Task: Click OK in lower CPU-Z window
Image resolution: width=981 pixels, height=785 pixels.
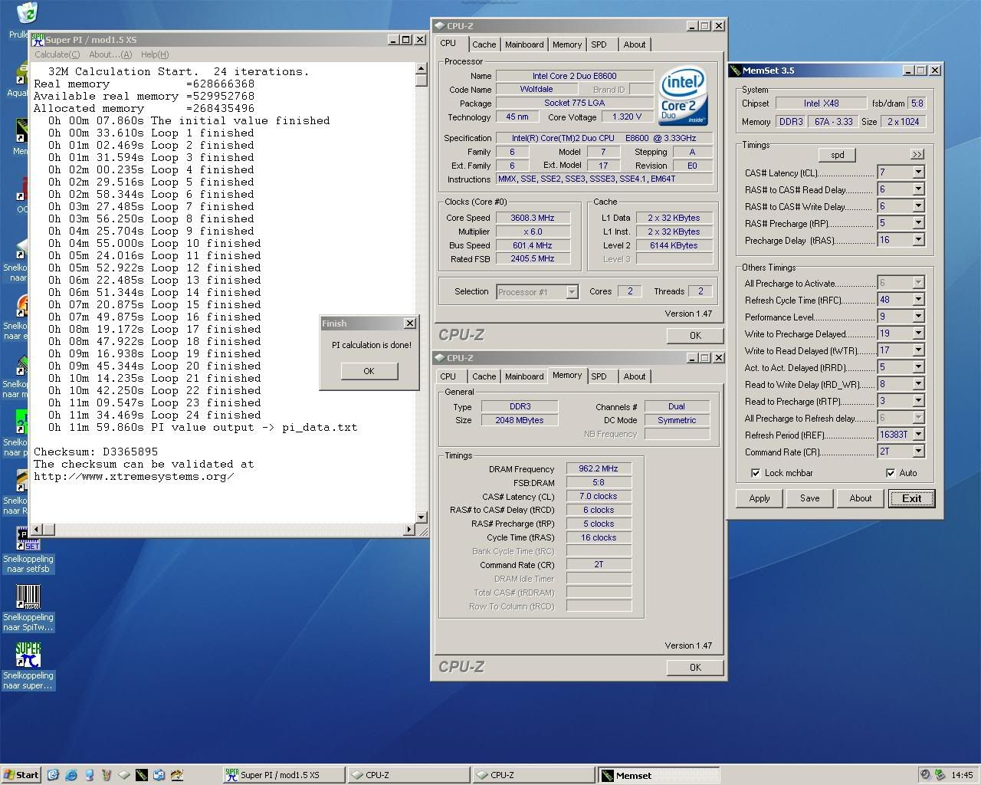Action: [x=695, y=667]
